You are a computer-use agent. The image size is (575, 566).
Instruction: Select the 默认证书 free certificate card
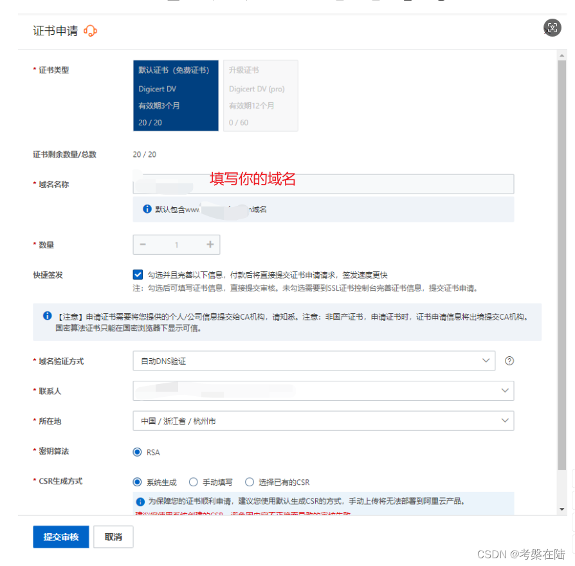click(176, 95)
